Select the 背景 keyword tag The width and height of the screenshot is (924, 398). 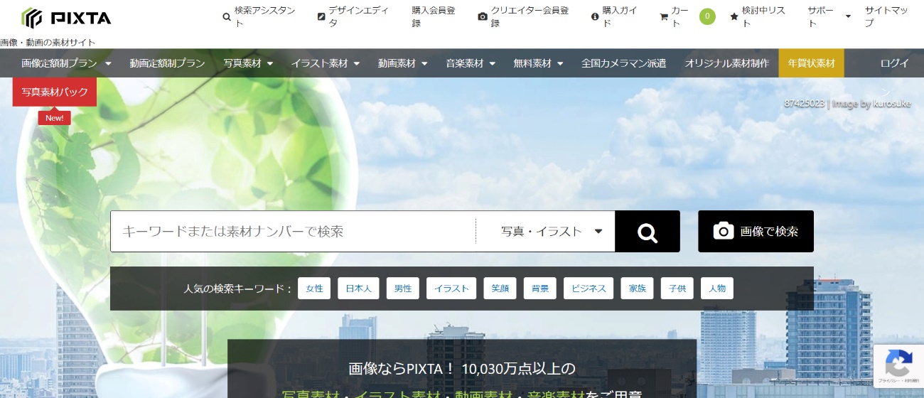539,289
